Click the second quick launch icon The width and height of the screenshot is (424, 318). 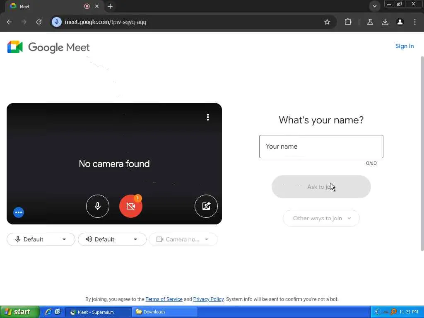tap(57, 312)
